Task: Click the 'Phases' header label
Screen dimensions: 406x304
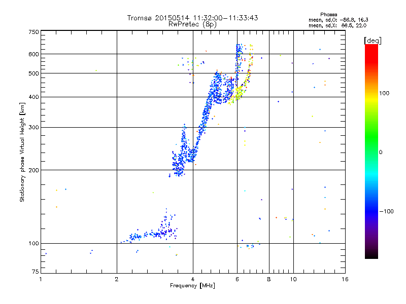Action: click(x=328, y=15)
